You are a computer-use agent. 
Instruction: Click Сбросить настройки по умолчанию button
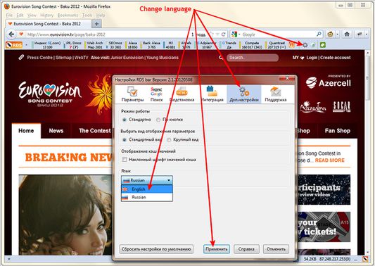[156, 249]
